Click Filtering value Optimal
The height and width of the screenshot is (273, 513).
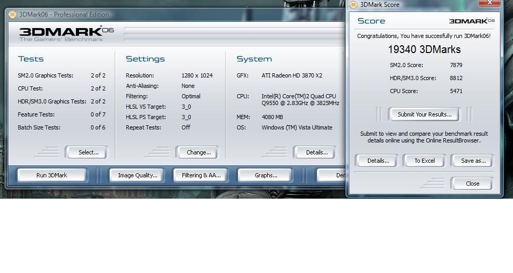(x=191, y=96)
